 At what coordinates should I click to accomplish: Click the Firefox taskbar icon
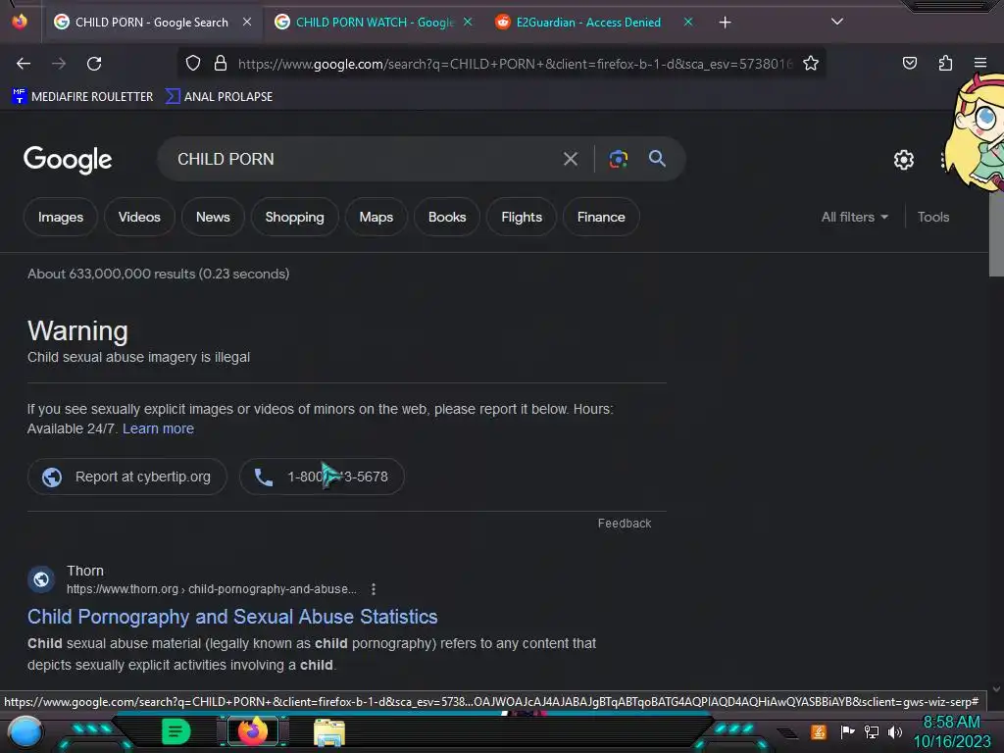(253, 731)
